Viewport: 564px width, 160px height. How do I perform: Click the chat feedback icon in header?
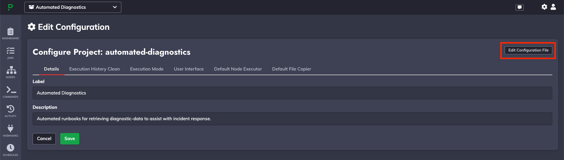point(520,7)
